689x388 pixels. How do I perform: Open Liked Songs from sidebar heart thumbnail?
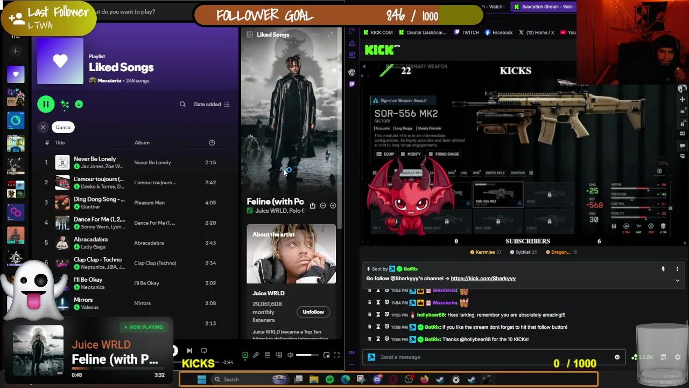16,74
